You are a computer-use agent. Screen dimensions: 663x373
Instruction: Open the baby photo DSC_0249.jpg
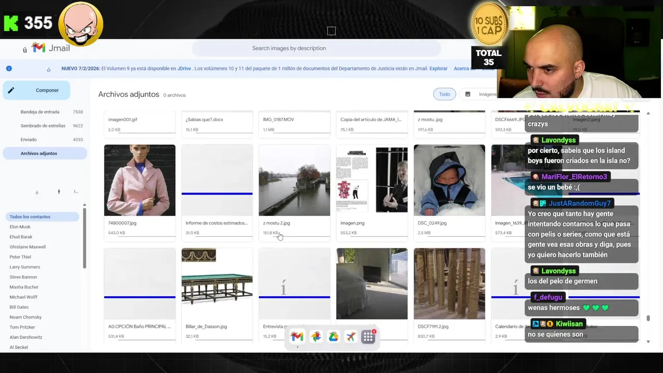coord(450,180)
